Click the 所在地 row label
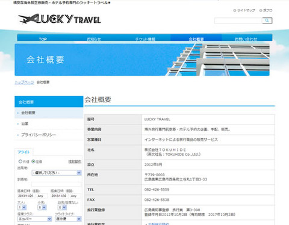Image resolution: width=289 pixels, height=225 pixels. coord(93,175)
